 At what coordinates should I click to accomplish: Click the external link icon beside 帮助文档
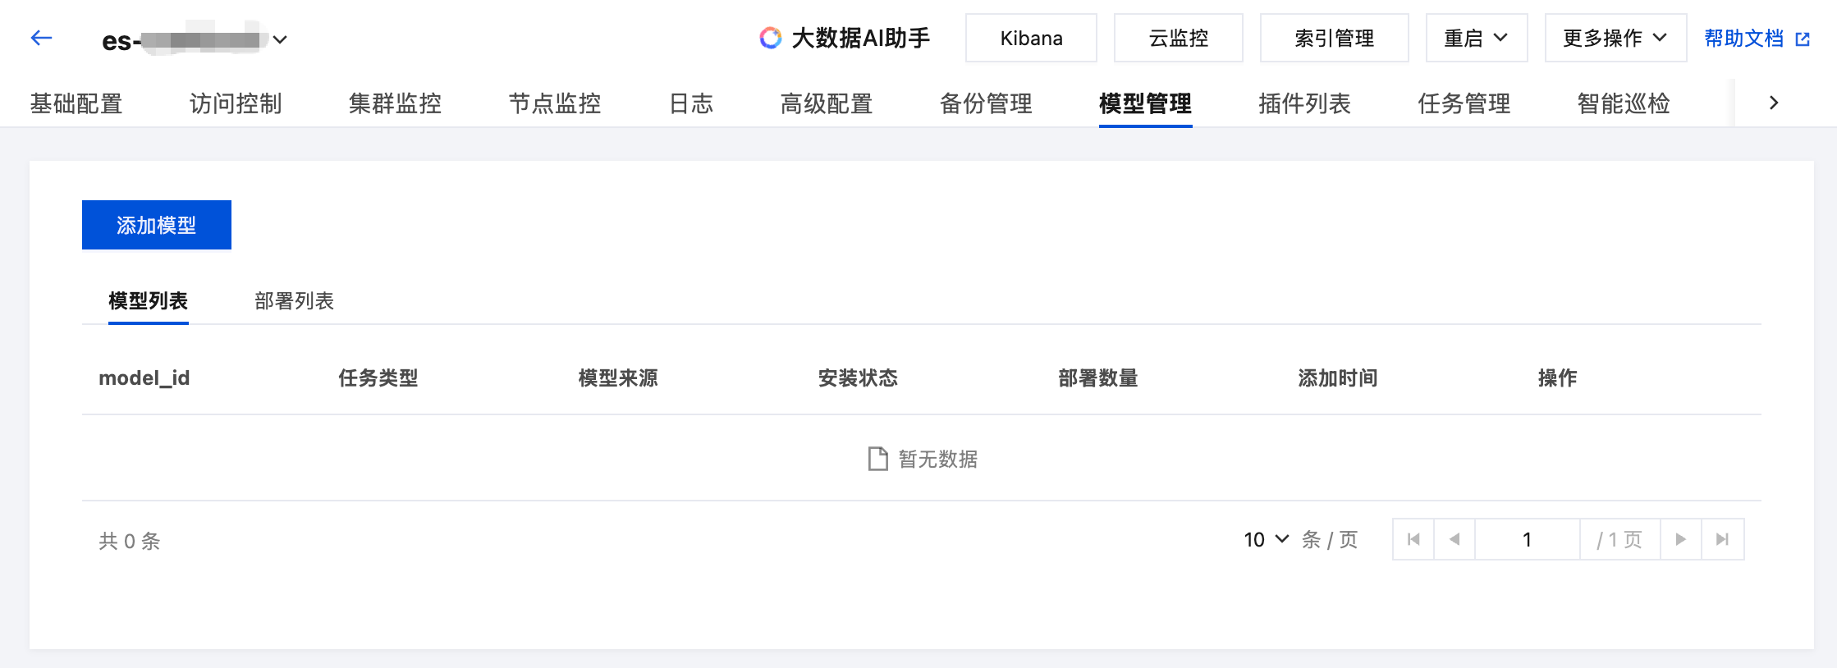tap(1803, 39)
